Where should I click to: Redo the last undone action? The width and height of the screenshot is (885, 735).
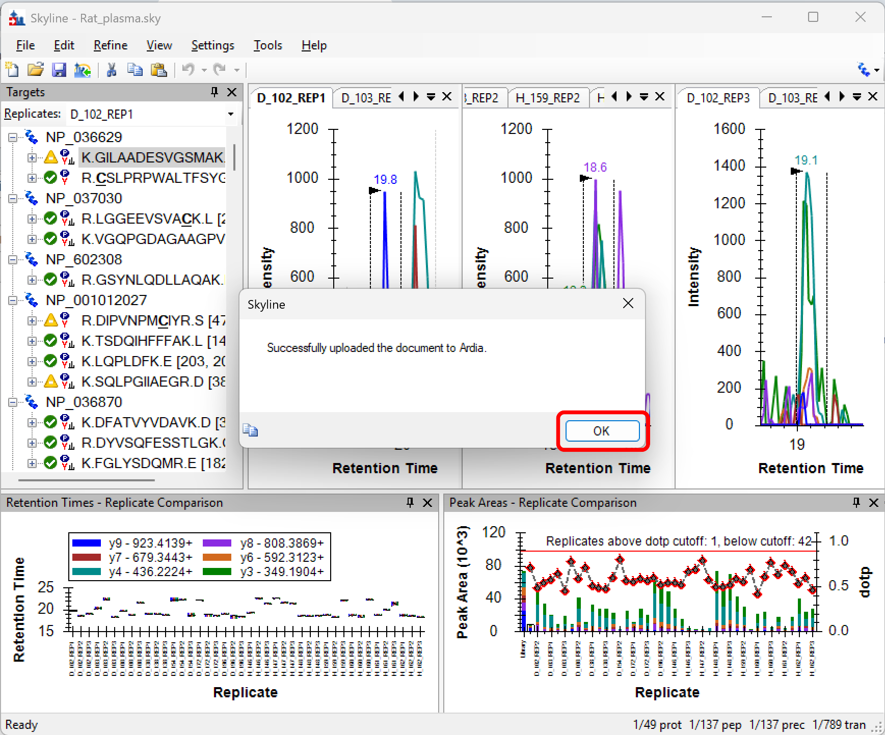(x=220, y=69)
